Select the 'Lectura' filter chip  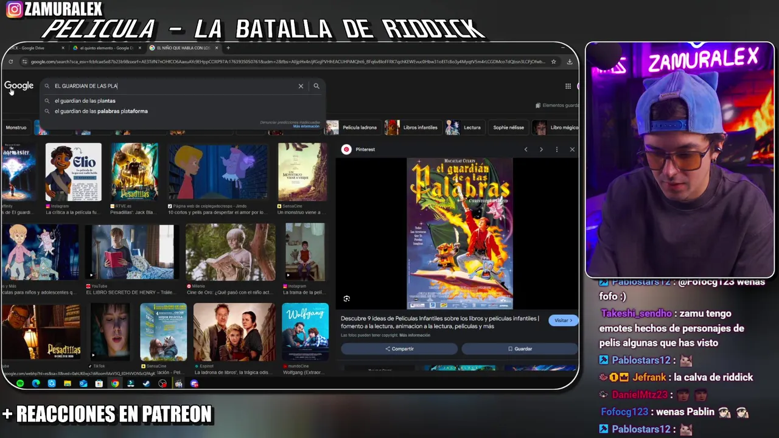(464, 128)
